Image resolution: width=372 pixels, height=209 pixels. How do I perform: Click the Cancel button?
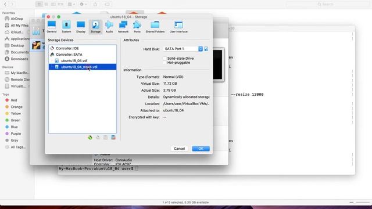180,149
